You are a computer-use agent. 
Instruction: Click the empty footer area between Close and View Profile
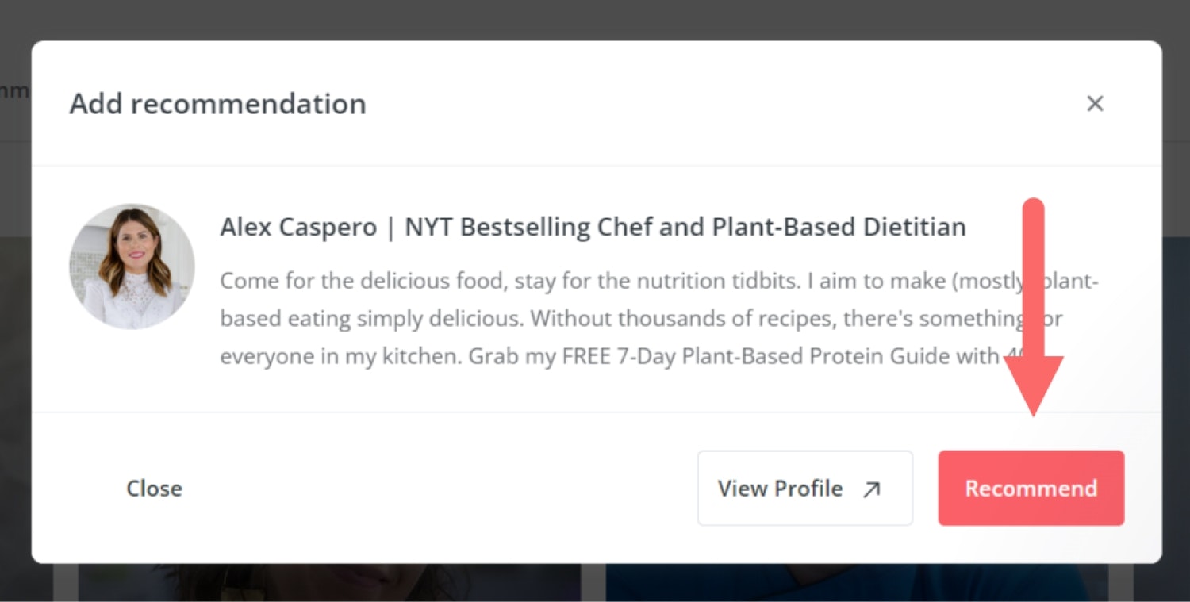coord(436,489)
